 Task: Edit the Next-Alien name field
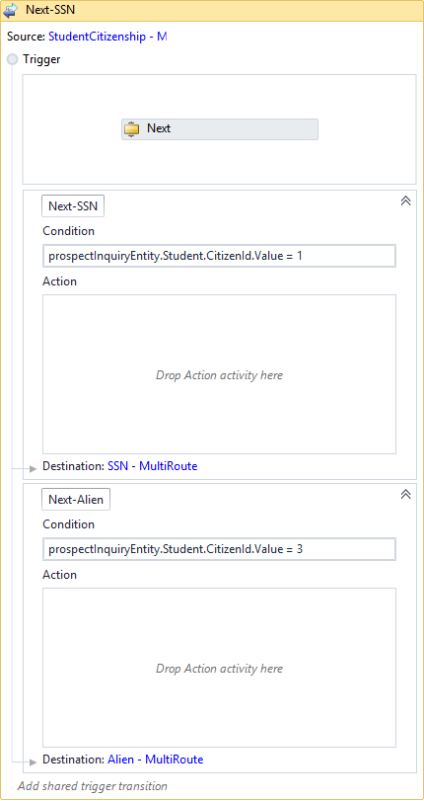[x=76, y=500]
